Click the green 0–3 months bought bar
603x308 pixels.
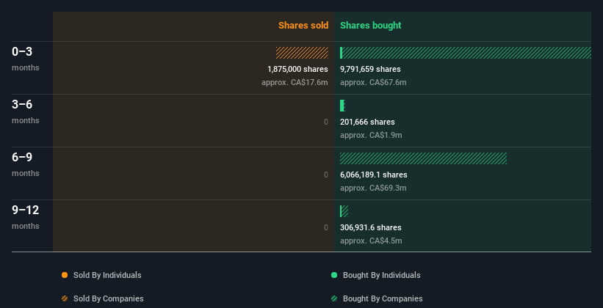point(466,53)
